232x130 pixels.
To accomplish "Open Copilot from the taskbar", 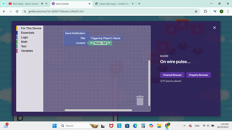I will click(x=151, y=126).
